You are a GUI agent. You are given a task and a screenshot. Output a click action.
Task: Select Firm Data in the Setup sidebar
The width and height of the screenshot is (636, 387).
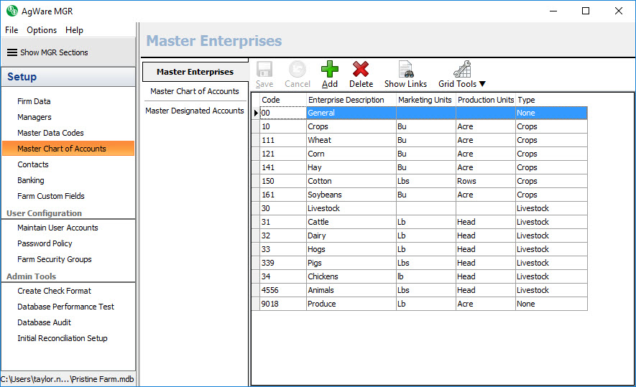tap(34, 101)
